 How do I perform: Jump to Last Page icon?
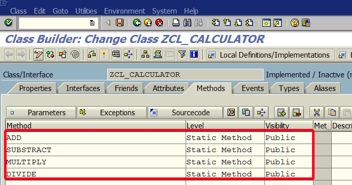[x=249, y=23]
